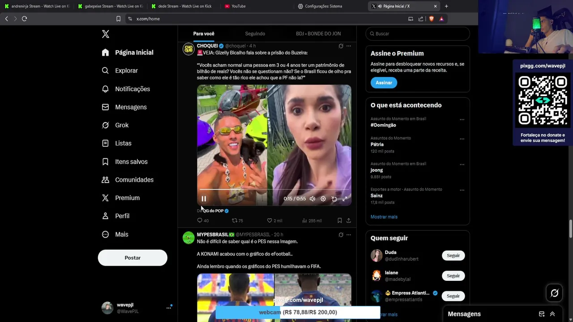Open Explorar search page
Image resolution: width=573 pixels, height=322 pixels.
(x=120, y=71)
